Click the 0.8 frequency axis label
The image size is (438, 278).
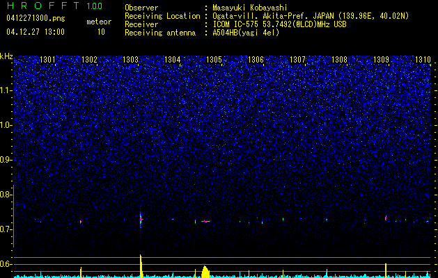point(6,195)
